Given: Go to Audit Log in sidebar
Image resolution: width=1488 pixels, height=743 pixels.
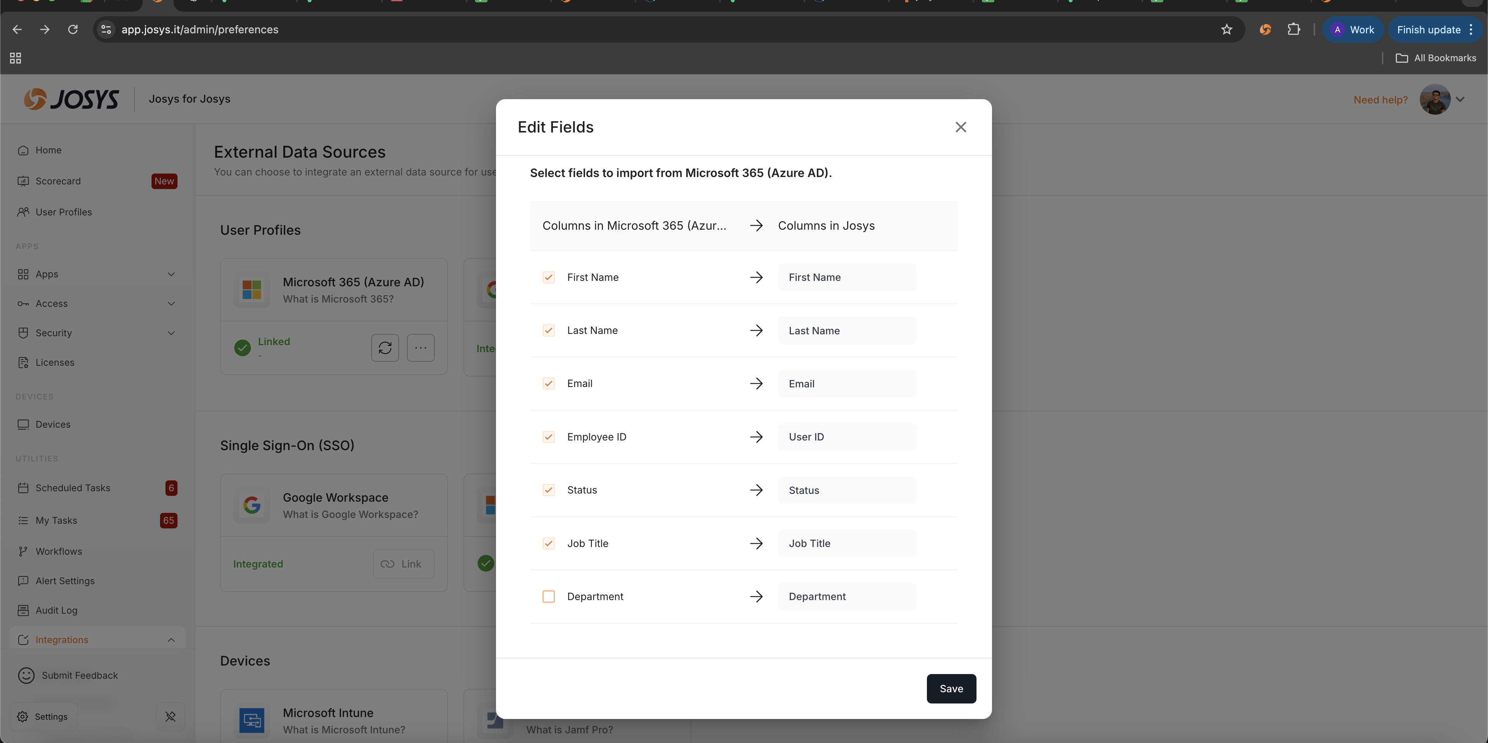Looking at the screenshot, I should 56,610.
